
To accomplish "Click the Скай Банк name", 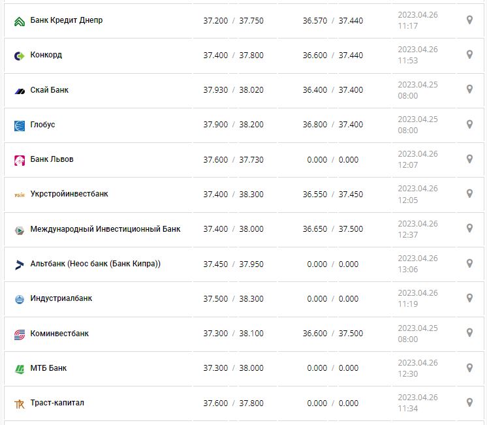I will pyautogui.click(x=49, y=89).
